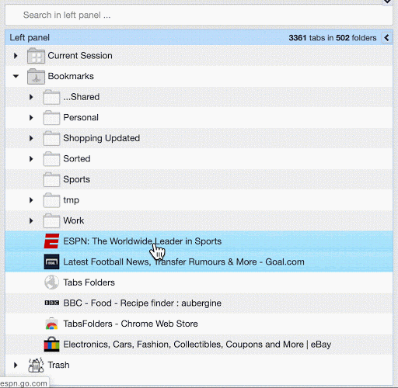Collapse the Bookmarks folder tree

click(16, 76)
